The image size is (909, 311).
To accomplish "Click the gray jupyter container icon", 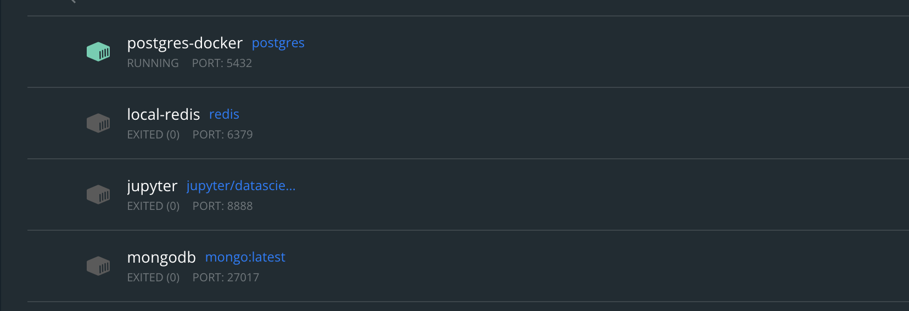I will point(98,195).
